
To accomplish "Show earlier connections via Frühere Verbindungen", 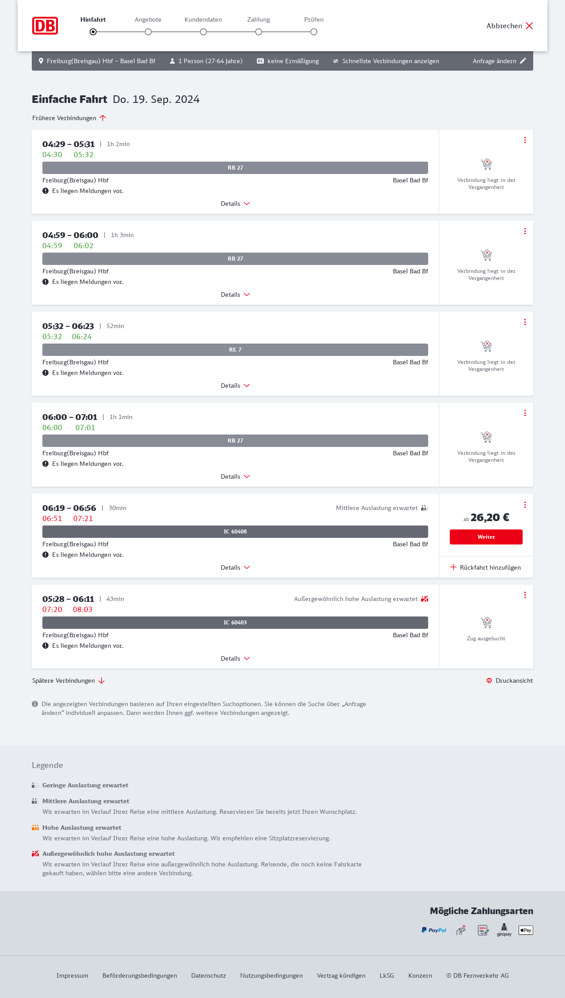I will tap(69, 118).
